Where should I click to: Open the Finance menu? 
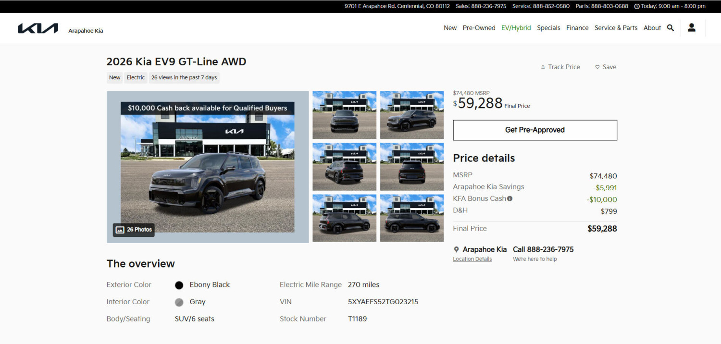577,28
